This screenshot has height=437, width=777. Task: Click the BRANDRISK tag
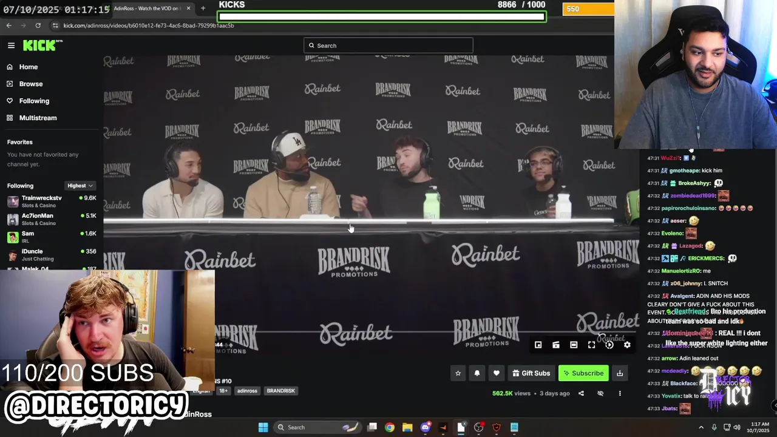tap(280, 391)
